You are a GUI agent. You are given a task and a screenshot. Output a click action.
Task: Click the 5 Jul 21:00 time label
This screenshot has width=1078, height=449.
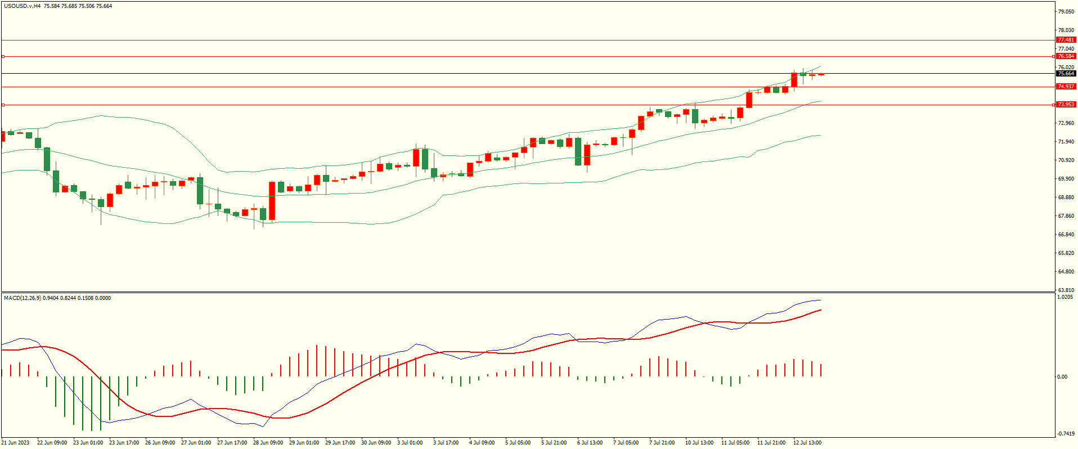coord(554,443)
